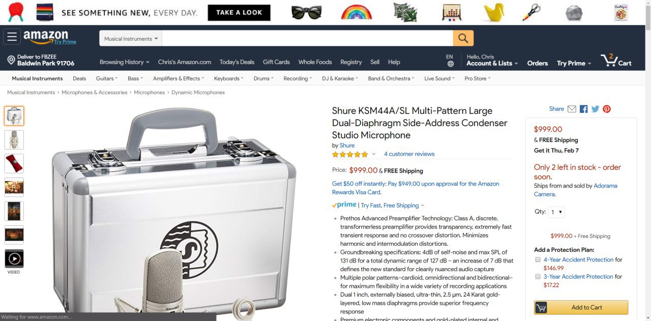Open Today's Deals in navigation

pos(237,62)
